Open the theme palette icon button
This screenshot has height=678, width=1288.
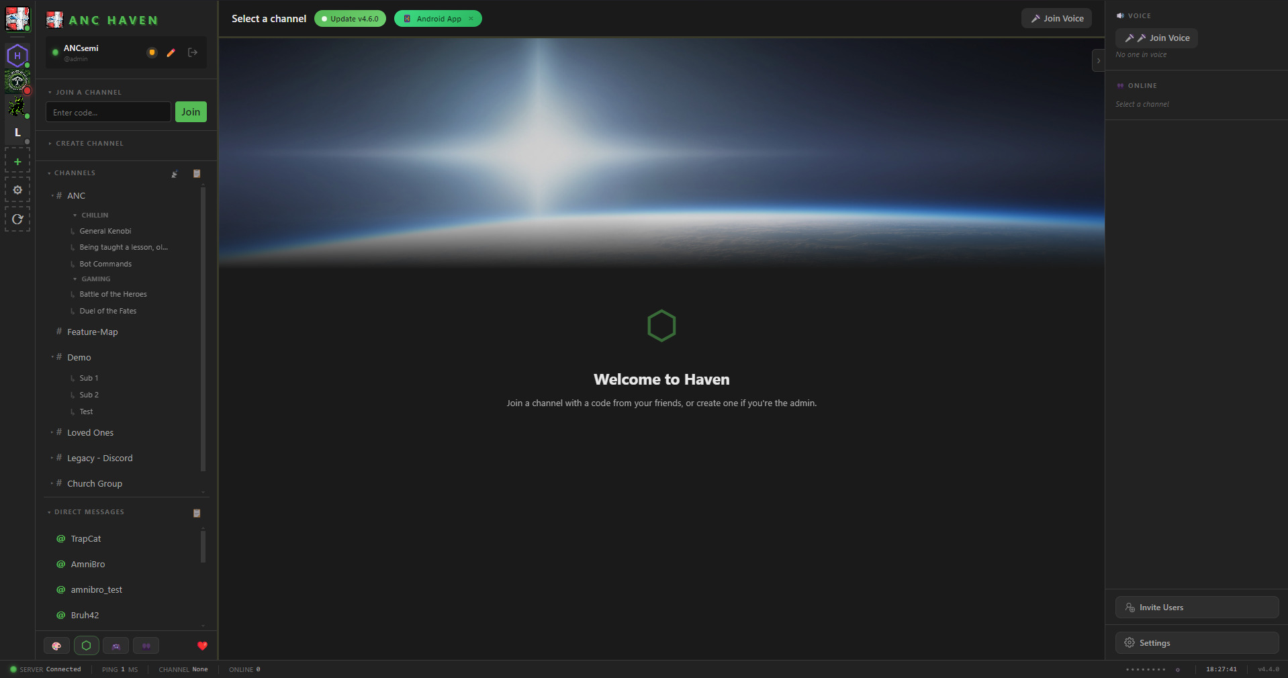coord(56,646)
